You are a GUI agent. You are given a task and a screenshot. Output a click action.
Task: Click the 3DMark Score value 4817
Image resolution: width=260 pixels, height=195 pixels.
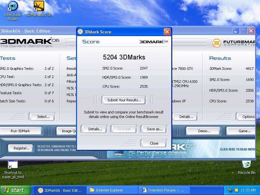click(250, 69)
